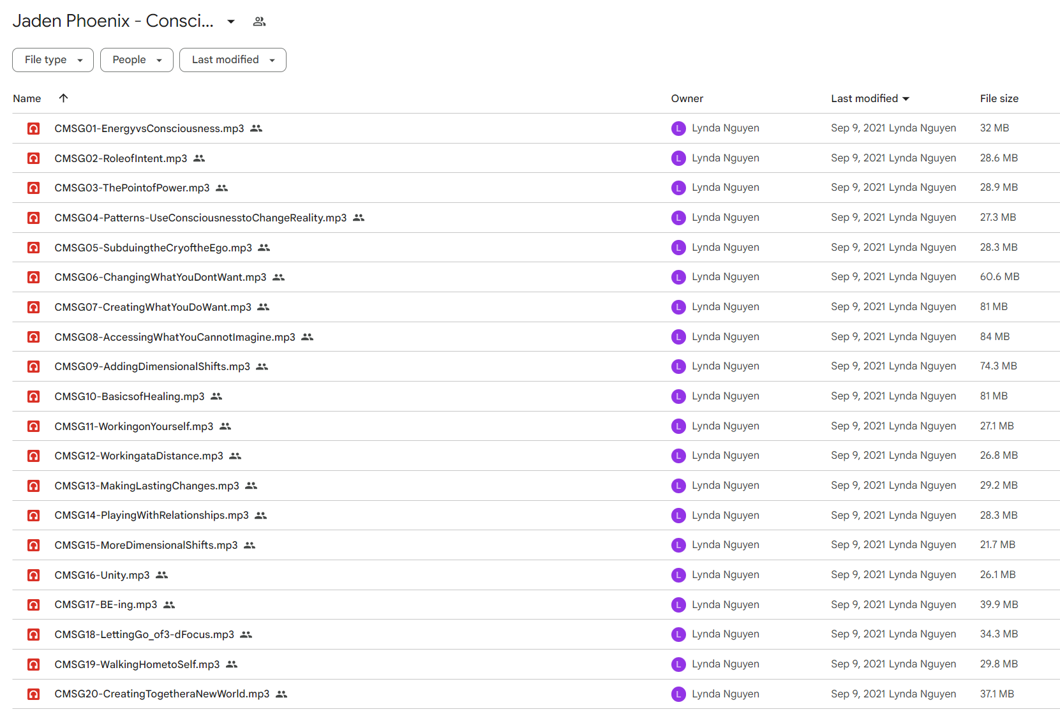Click the 34.3 MB file size value
Image resolution: width=1060 pixels, height=714 pixels.
pos(999,634)
